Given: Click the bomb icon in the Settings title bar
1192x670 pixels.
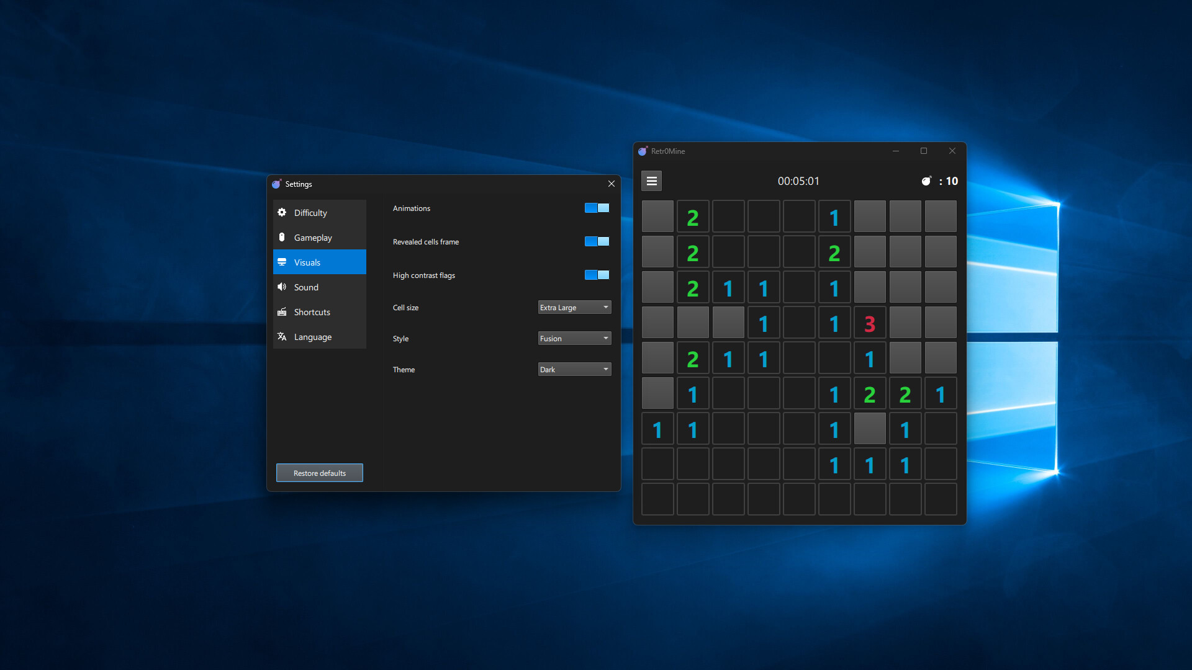Looking at the screenshot, I should [x=278, y=184].
